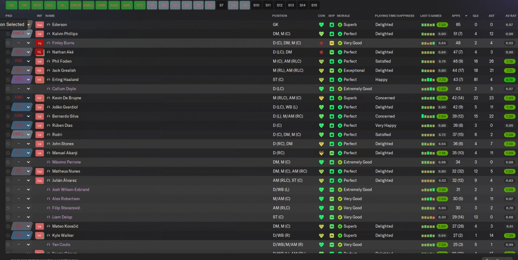Viewport: 518px width, 260px height.
Task: Click Nathan Aké's red condition indicator
Action: [321, 52]
